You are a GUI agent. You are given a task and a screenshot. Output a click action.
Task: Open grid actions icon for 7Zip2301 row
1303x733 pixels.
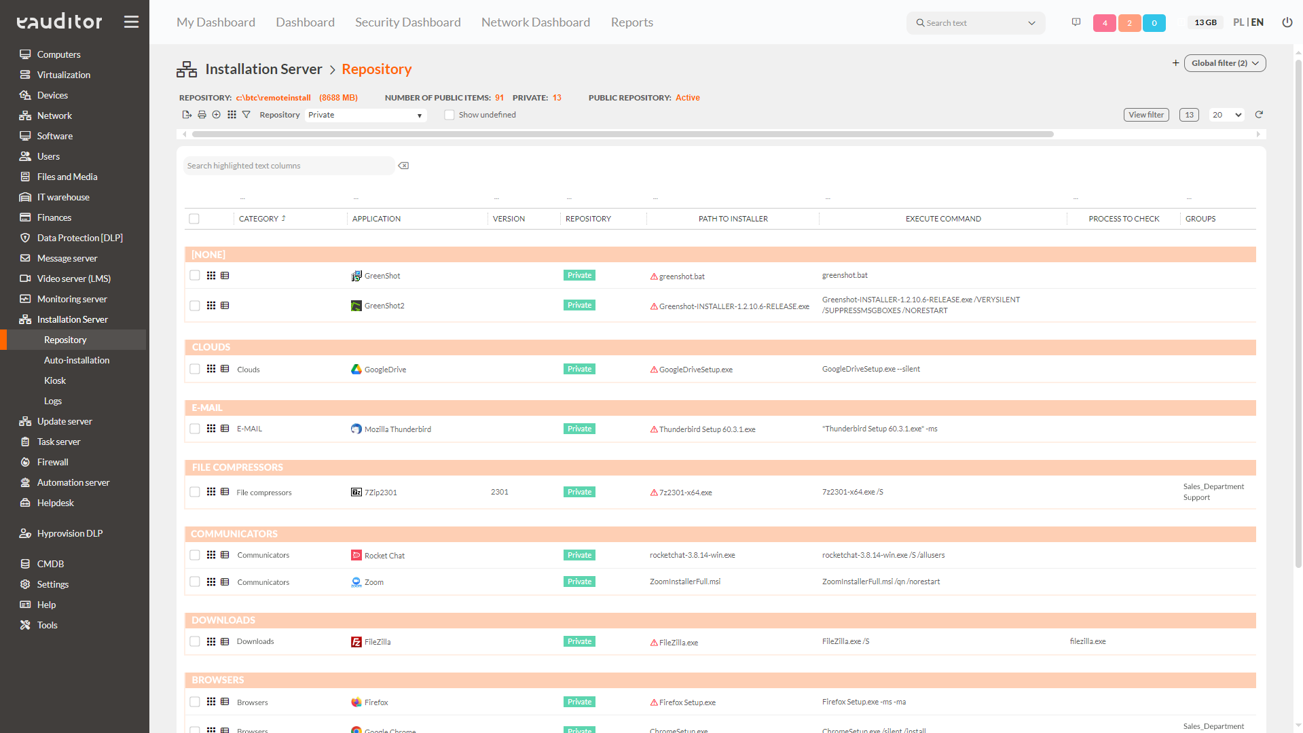tap(211, 492)
